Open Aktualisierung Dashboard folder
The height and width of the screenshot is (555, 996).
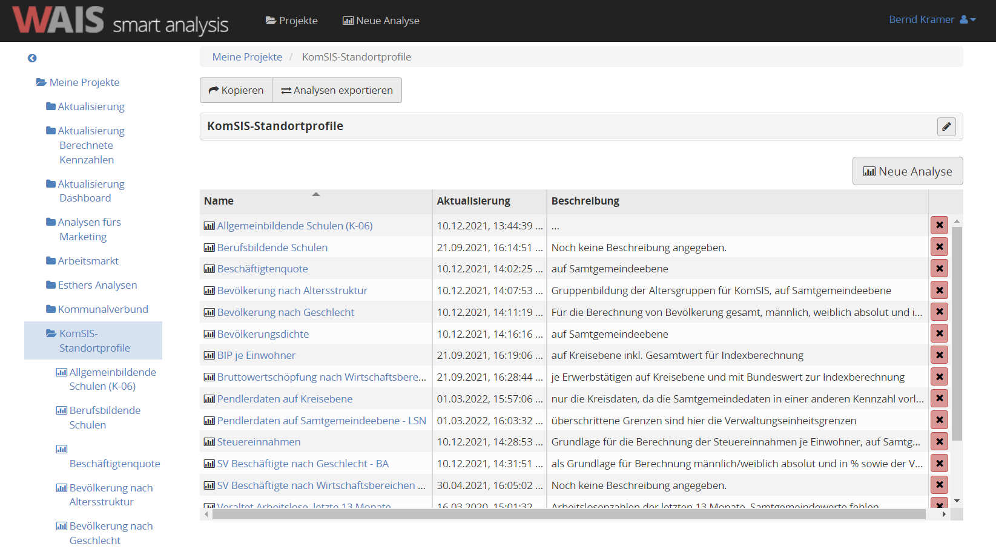click(85, 191)
